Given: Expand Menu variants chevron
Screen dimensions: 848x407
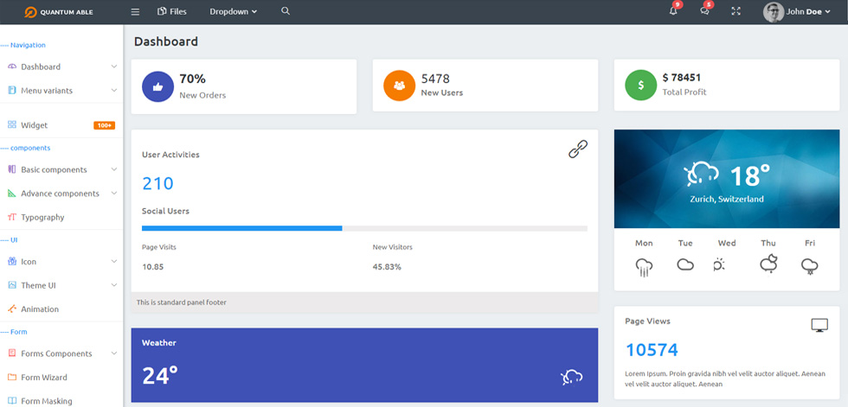Looking at the screenshot, I should pos(114,90).
